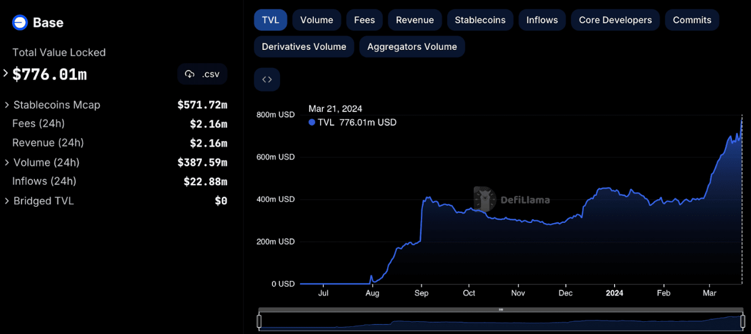Click the DefiLlama watermark logo on chart
Viewport: 751px width, 334px height.
tap(485, 199)
